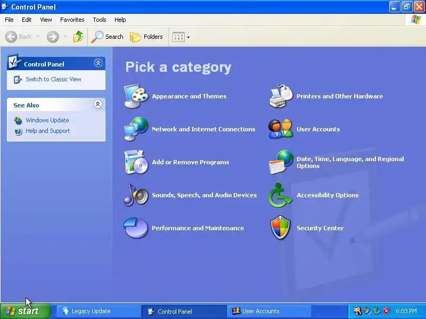Click the Start button

point(26,311)
